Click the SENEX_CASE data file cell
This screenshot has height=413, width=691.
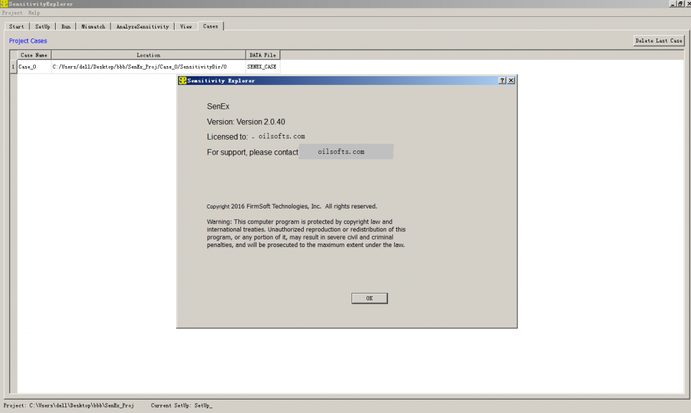262,67
